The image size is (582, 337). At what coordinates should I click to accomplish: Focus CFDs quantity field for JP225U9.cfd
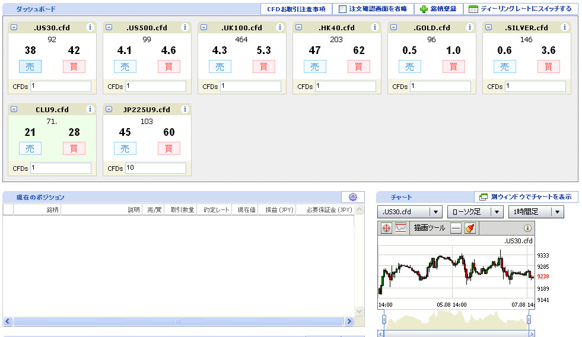click(x=156, y=168)
